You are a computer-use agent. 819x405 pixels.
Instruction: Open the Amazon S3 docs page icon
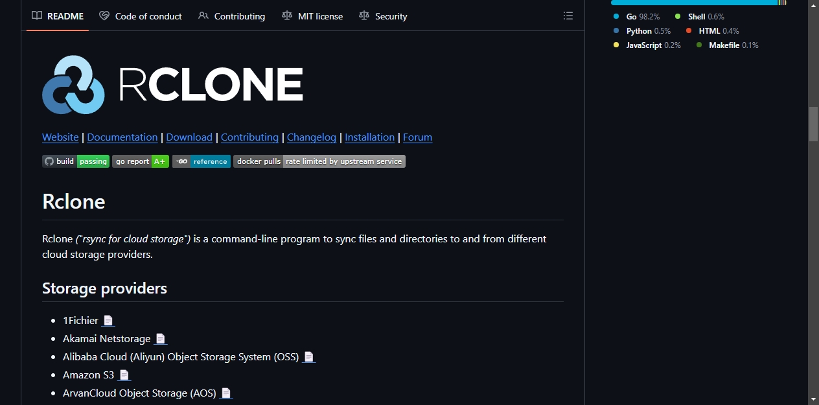coord(124,375)
